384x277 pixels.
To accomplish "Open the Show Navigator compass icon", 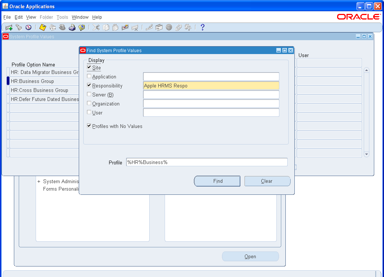I will [28, 27].
